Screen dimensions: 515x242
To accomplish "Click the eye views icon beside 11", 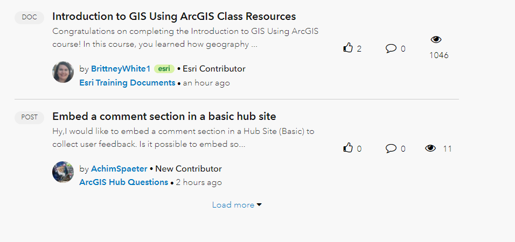I will 430,148.
